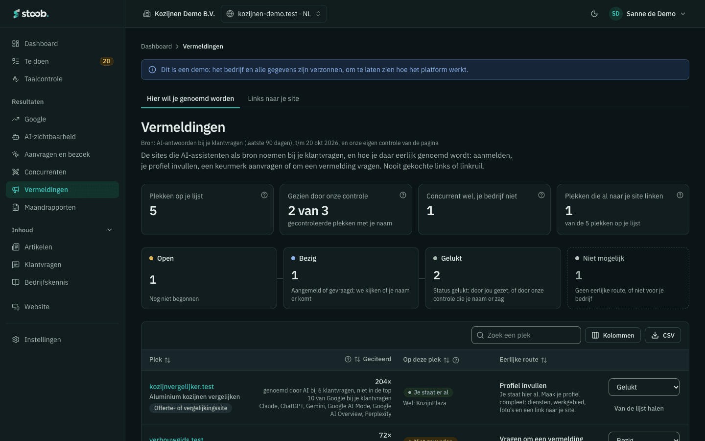Image resolution: width=705 pixels, height=441 pixels.
Task: Open Te doen in the sidebar
Action: coord(62,61)
